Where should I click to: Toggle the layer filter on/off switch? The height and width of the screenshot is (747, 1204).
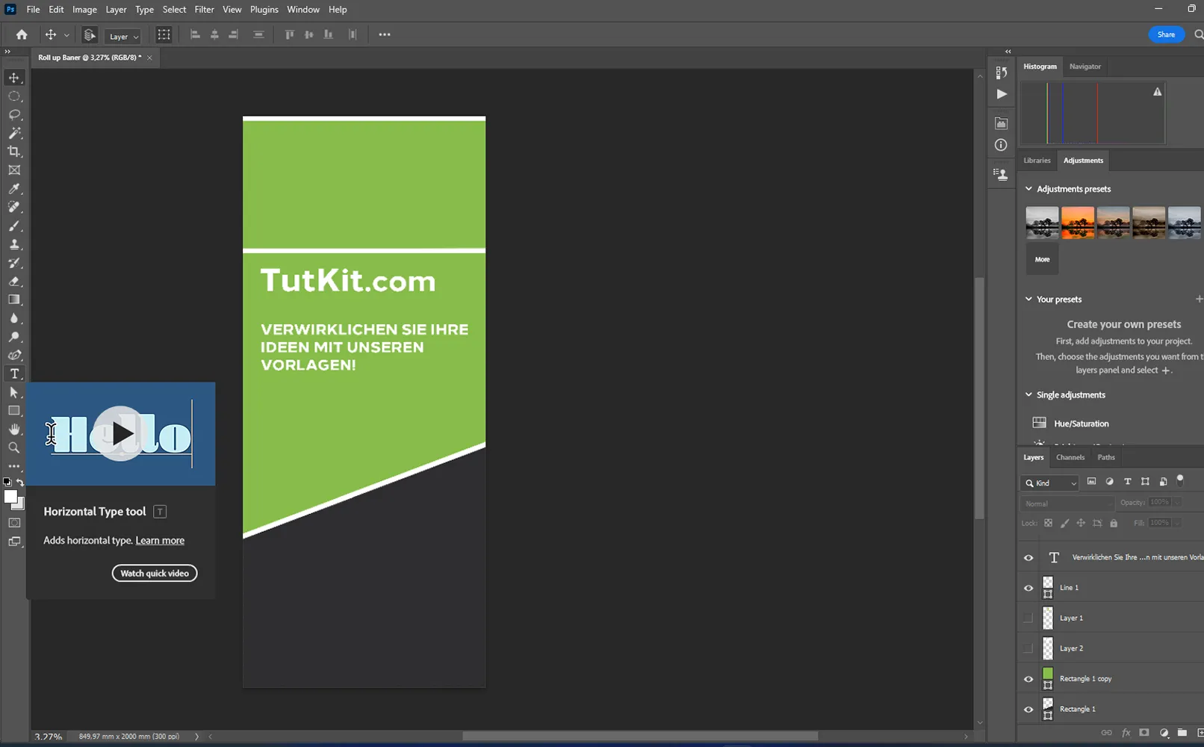(x=1180, y=480)
